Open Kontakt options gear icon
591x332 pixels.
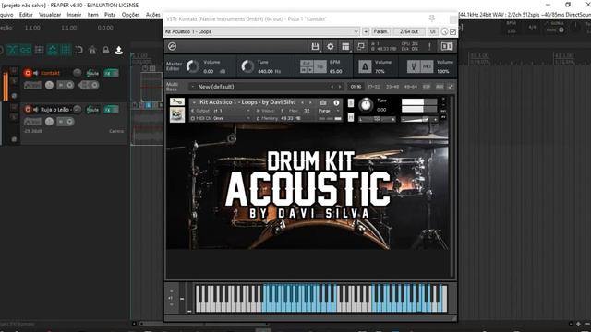click(x=331, y=46)
